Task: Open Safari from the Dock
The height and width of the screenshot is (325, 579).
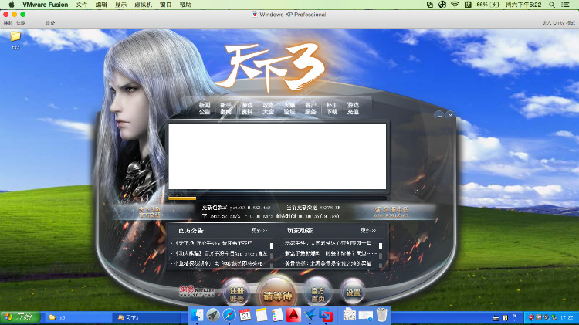Action: 229,315
